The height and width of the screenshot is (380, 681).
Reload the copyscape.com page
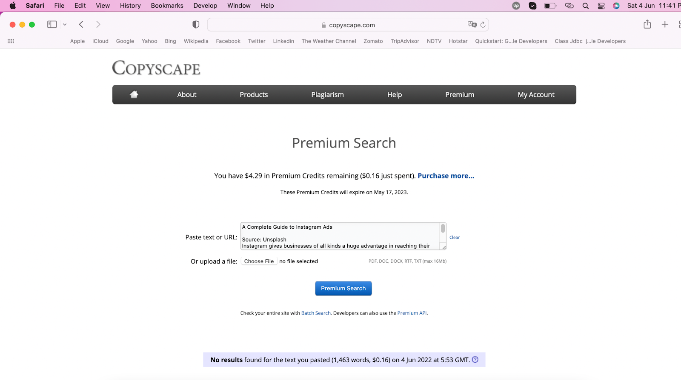[483, 25]
